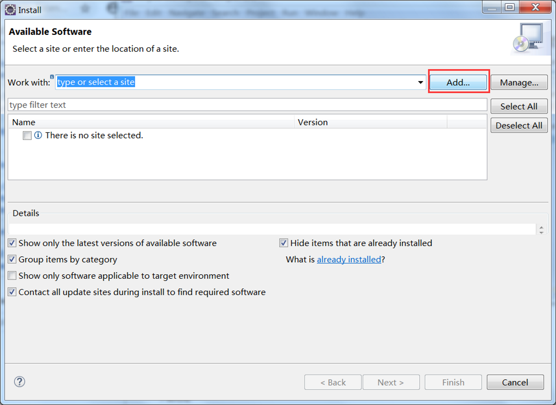Toggle Contact all update sites checkbox
Image resolution: width=556 pixels, height=405 pixels.
pyautogui.click(x=12, y=292)
